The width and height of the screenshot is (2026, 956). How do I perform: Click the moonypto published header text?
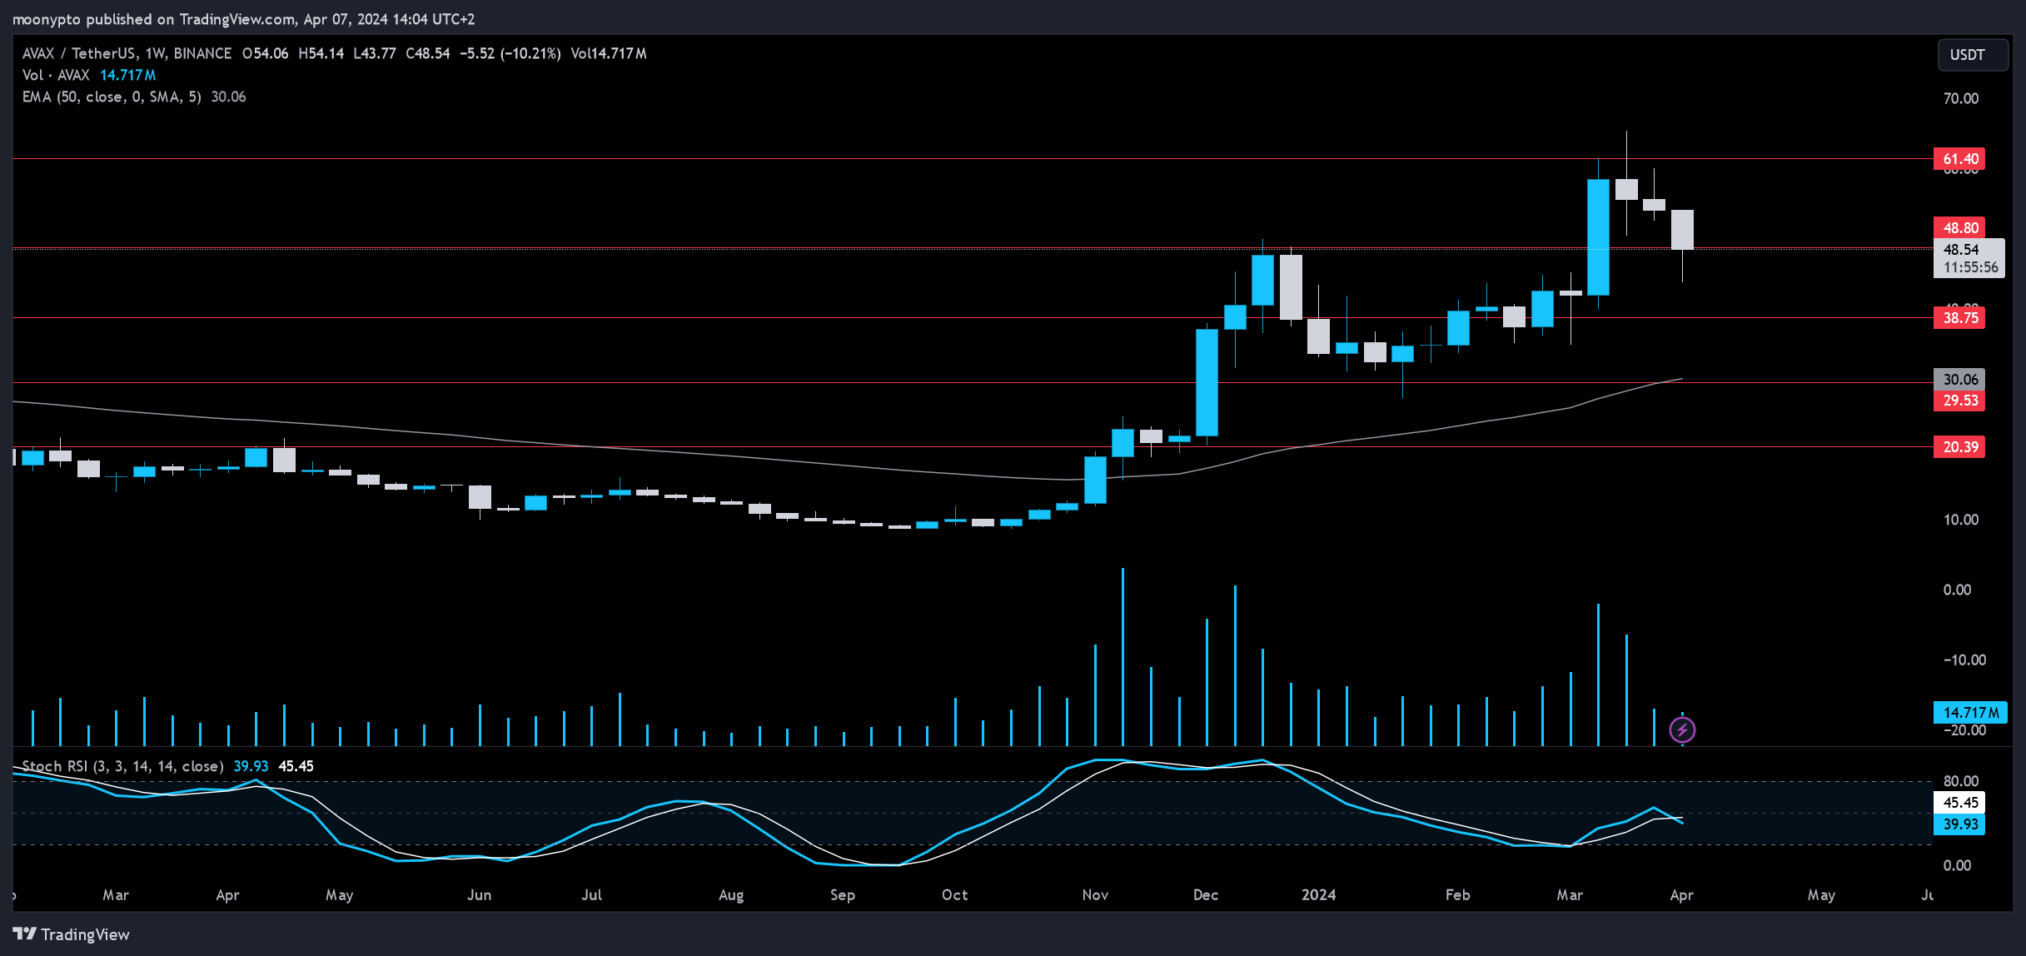[243, 19]
